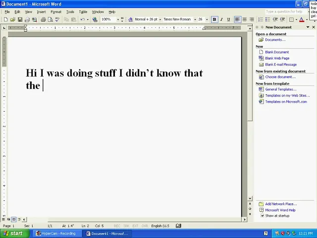The width and height of the screenshot is (317, 238).
Task: Toggle Bold formatting button
Action: (x=214, y=19)
